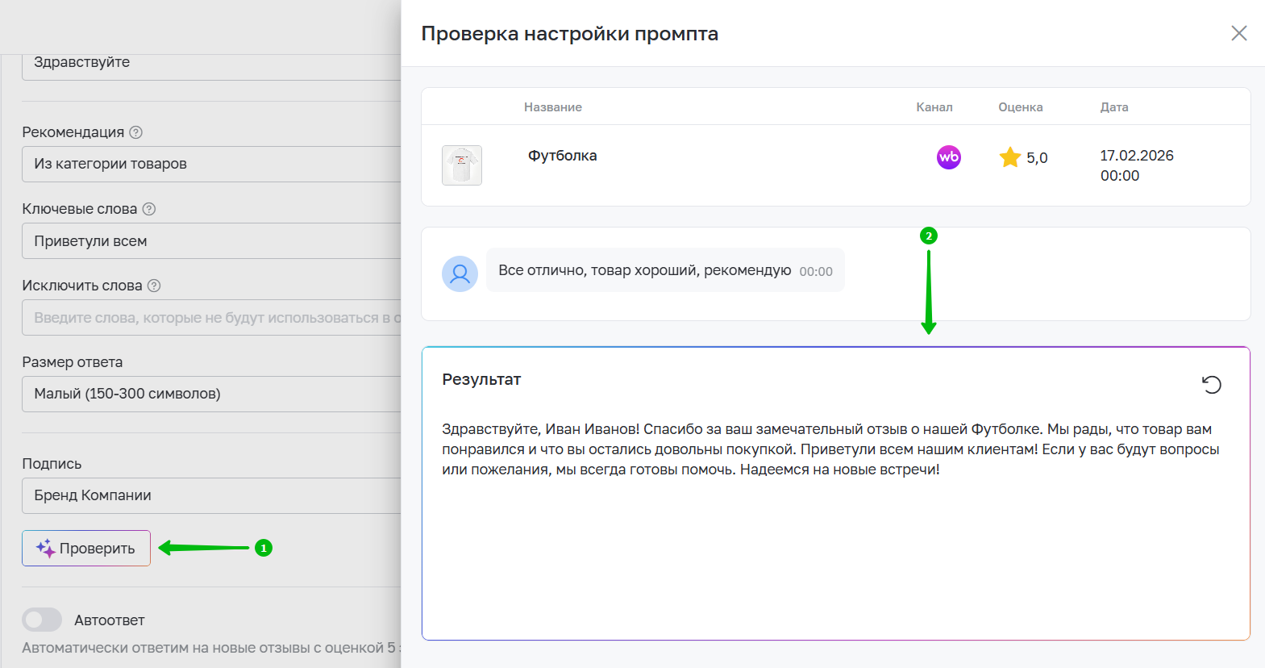
Task: Click the Wildberries channel icon
Action: (x=948, y=157)
